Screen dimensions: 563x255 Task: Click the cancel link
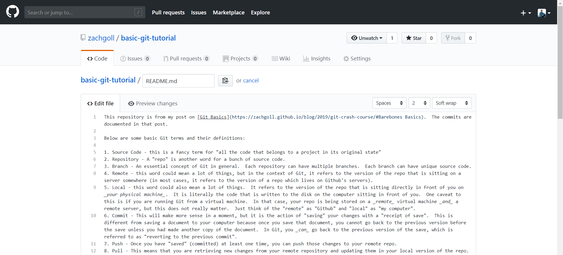tap(251, 80)
